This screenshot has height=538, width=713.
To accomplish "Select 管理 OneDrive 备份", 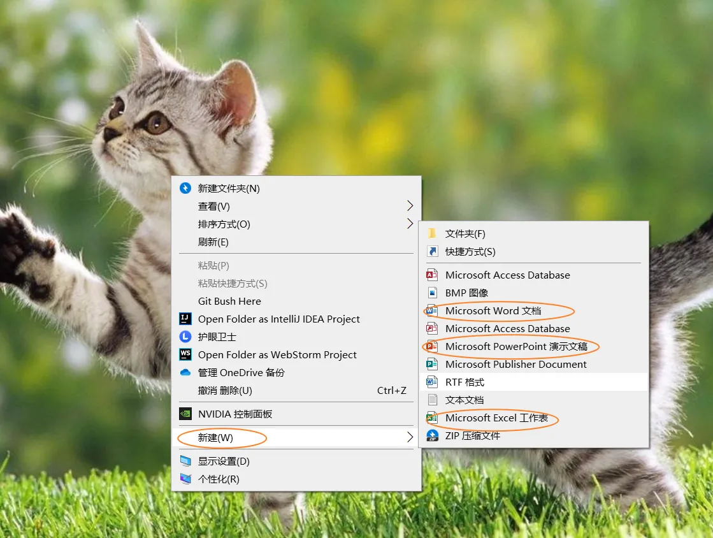I will click(x=296, y=372).
